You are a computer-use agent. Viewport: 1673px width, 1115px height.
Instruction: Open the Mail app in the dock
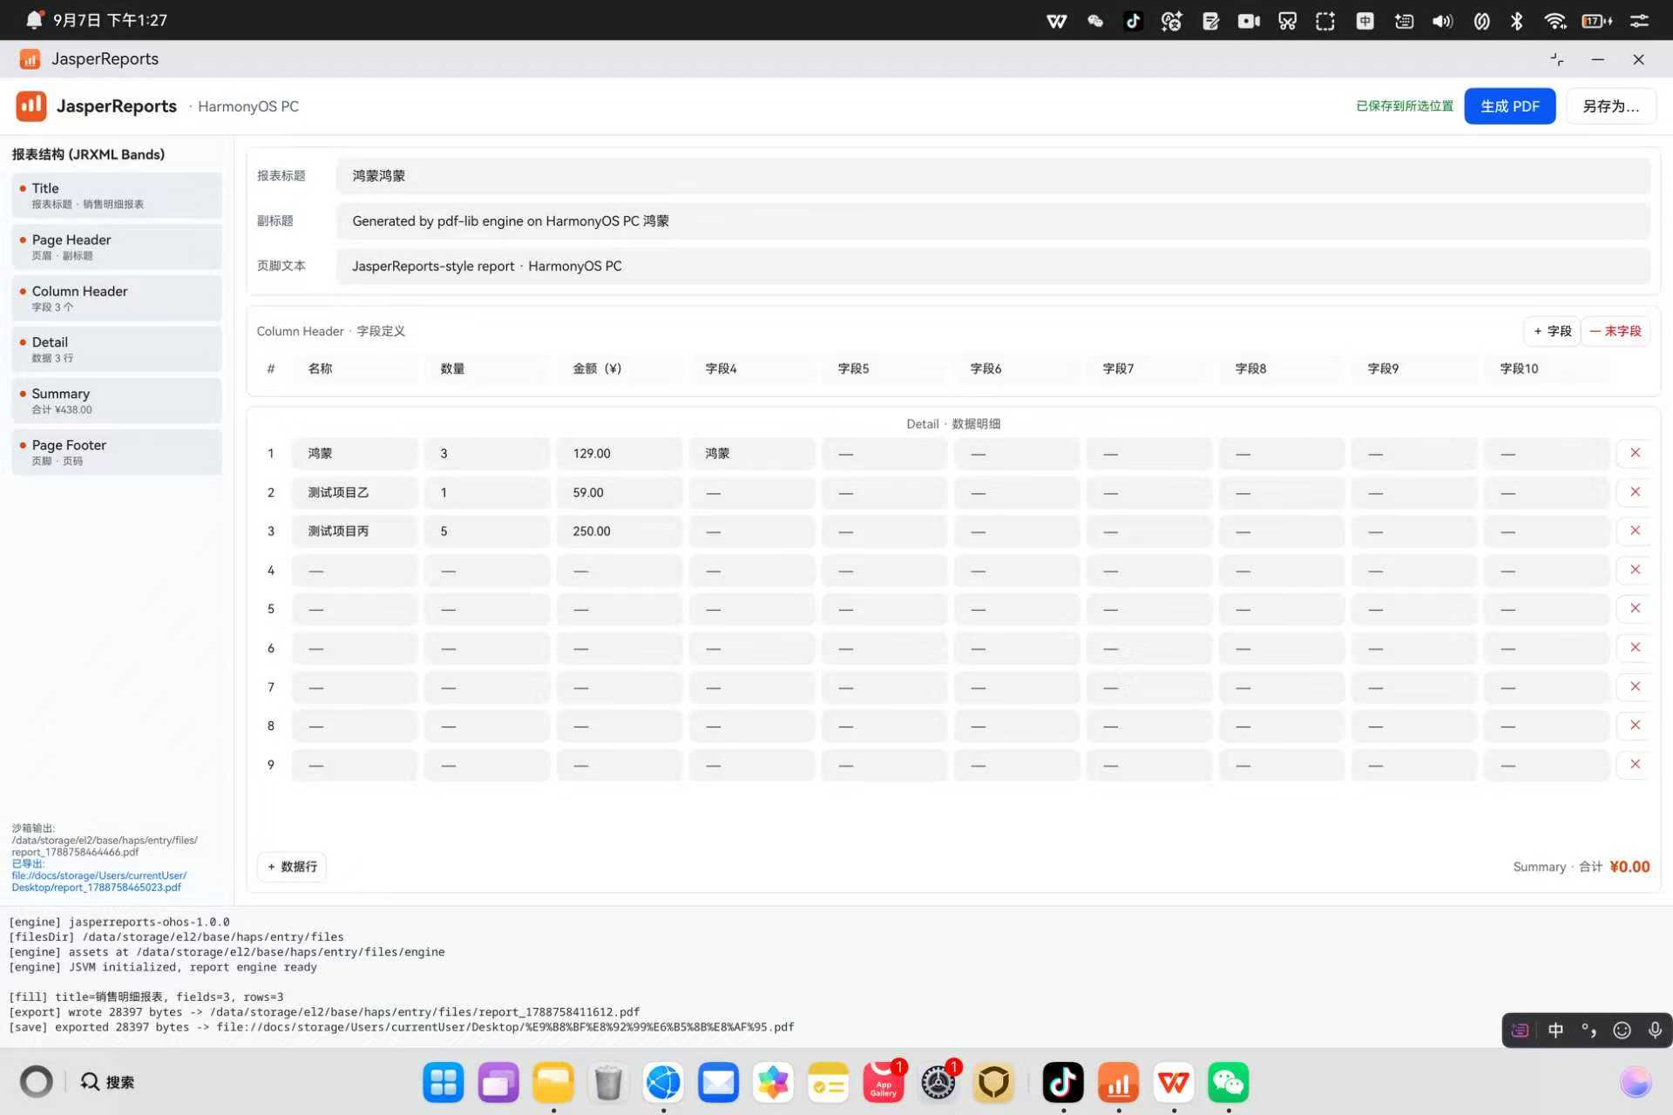(x=718, y=1083)
